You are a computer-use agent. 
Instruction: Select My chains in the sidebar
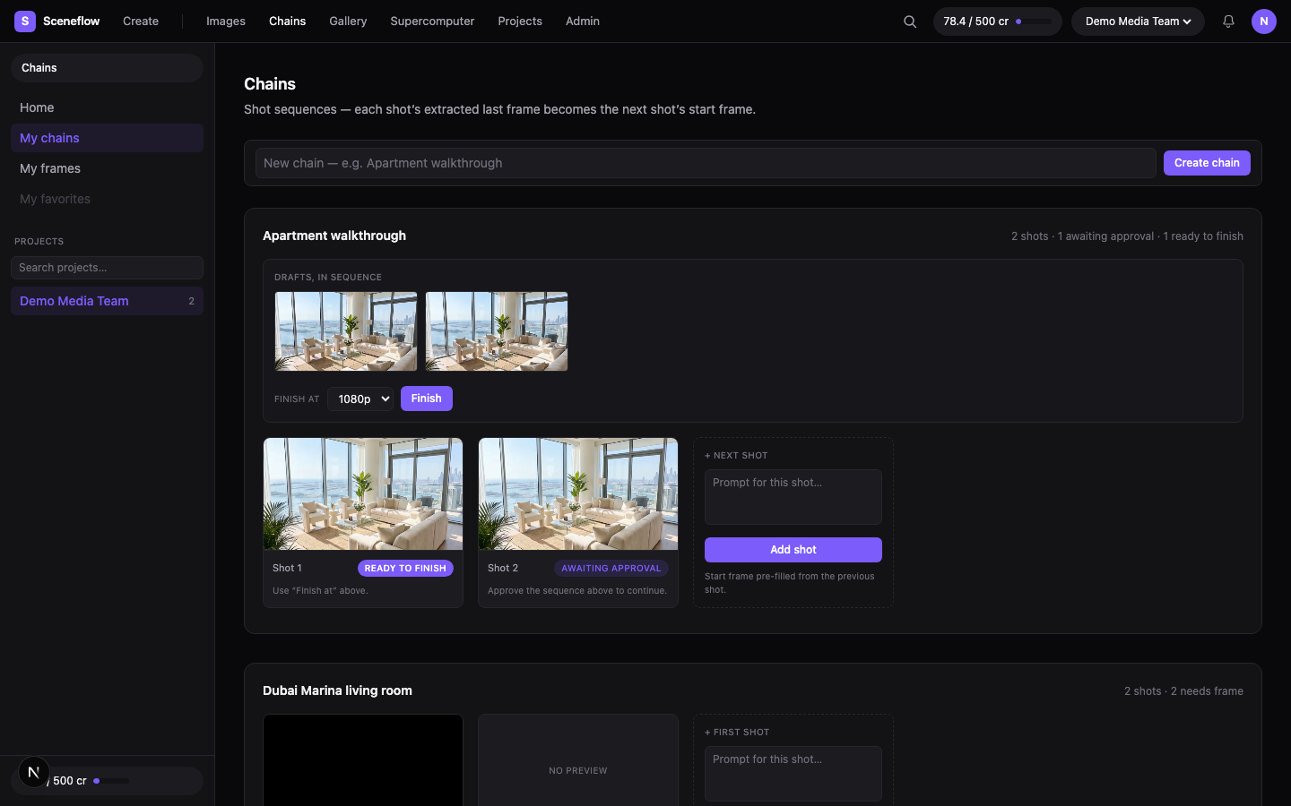click(107, 138)
